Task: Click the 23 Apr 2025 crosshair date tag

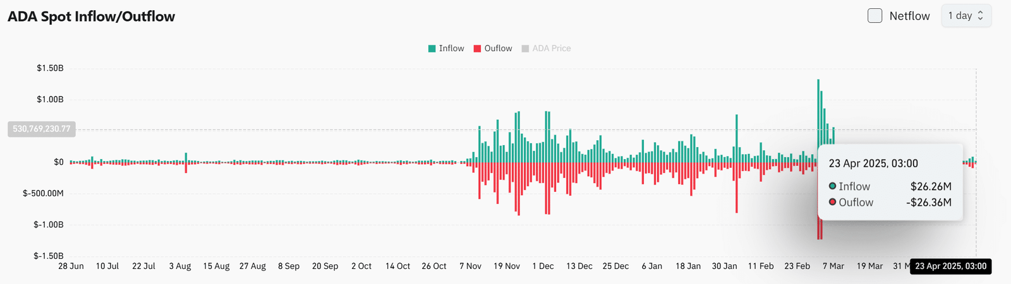Action: [x=950, y=266]
